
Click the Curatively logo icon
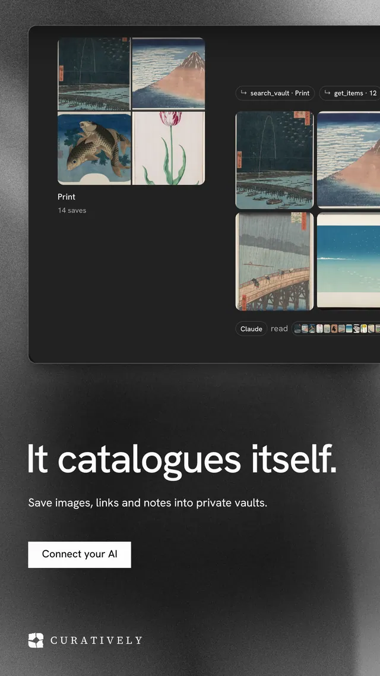pyautogui.click(x=36, y=640)
